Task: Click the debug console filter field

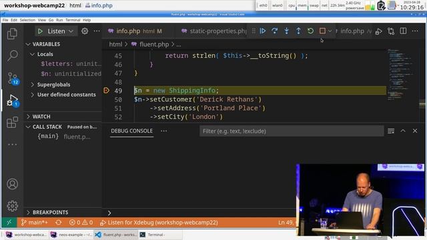Action: (292, 131)
